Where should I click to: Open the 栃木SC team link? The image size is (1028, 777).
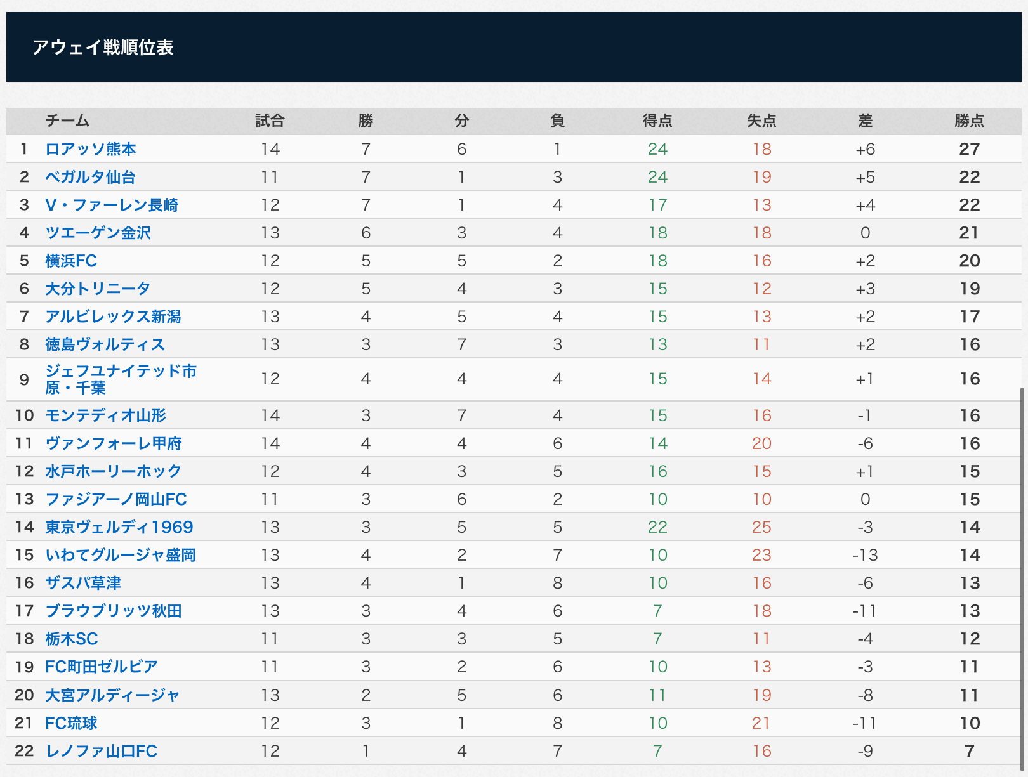tap(72, 639)
